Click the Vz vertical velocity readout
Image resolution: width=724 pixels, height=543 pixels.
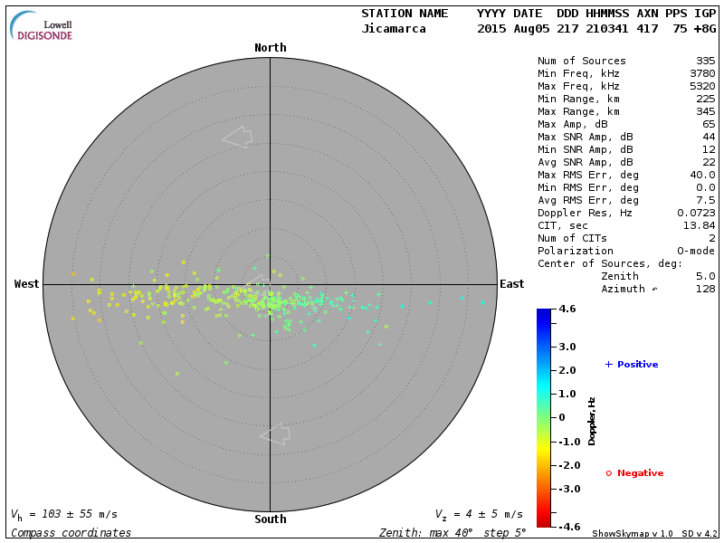(479, 514)
